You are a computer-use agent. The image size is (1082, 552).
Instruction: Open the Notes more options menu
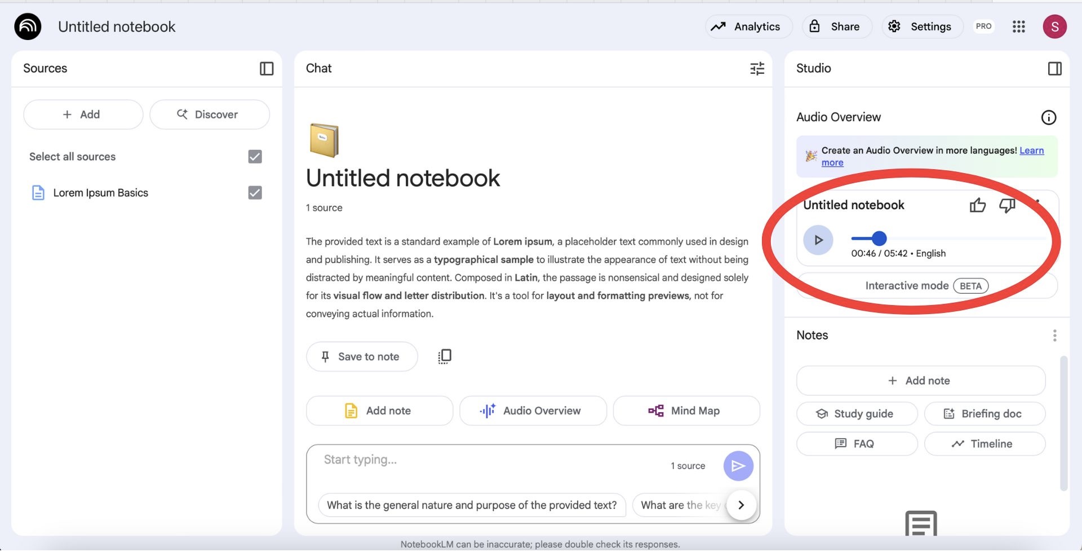tap(1054, 336)
